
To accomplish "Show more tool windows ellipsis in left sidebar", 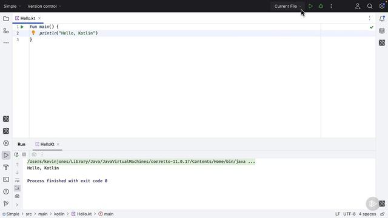I will click(x=6, y=43).
